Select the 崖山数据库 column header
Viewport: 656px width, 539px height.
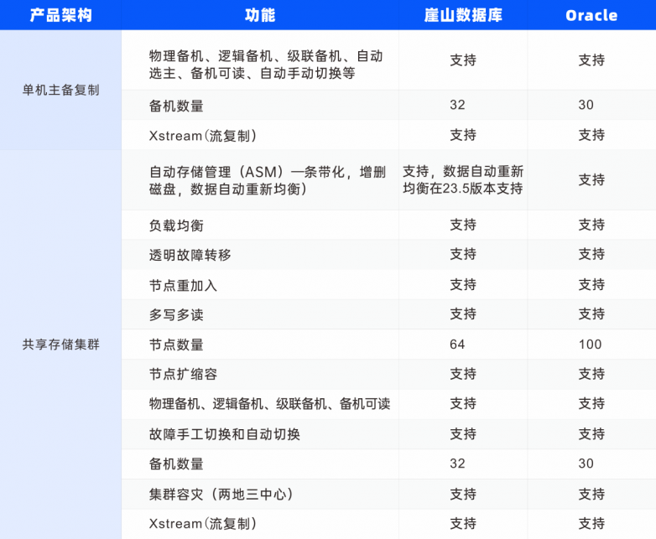click(463, 15)
